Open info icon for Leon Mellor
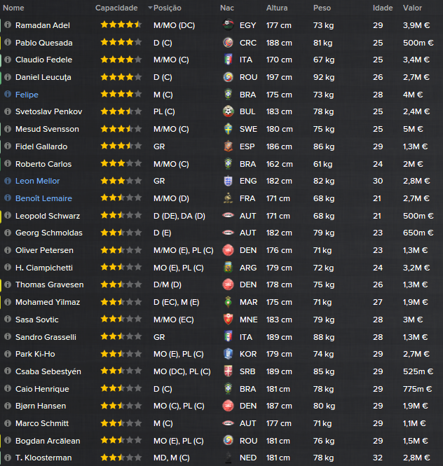443x466 pixels. pos(8,180)
